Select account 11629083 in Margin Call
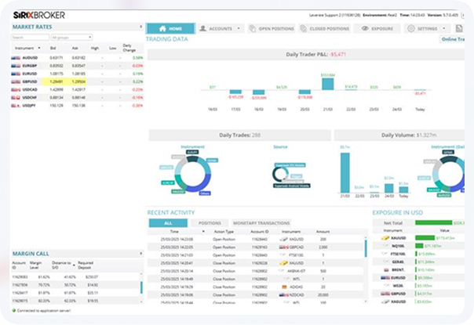This screenshot has width=474, height=325. 75,276
